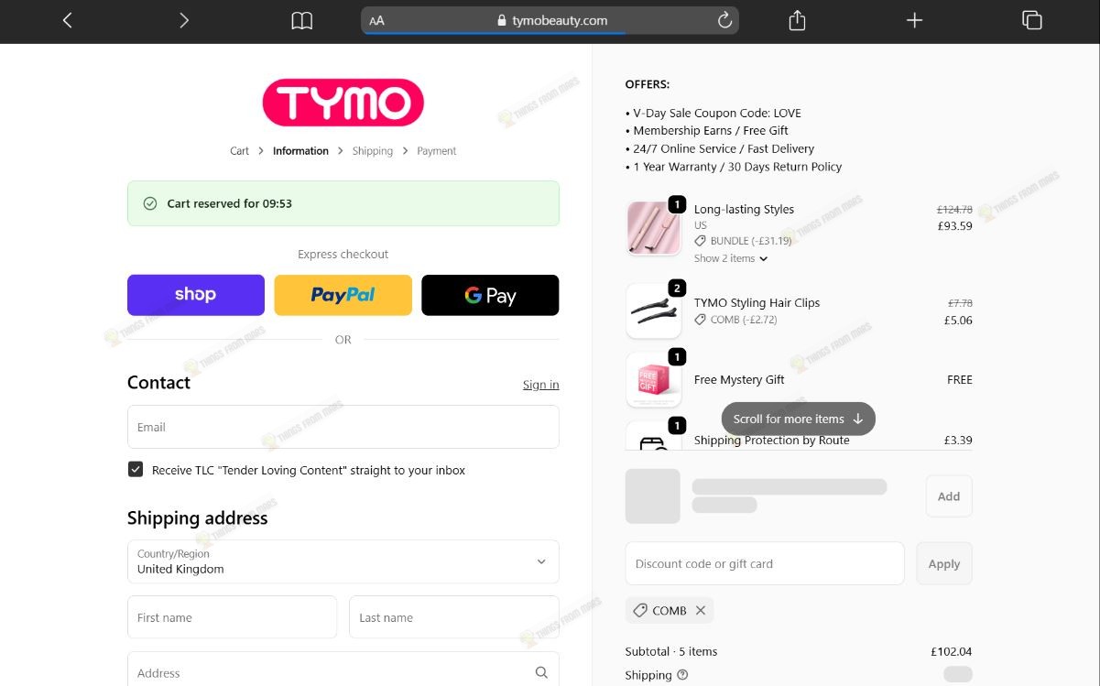Click the Add button for suggested product
Image resolution: width=1100 pixels, height=686 pixels.
pyautogui.click(x=949, y=496)
